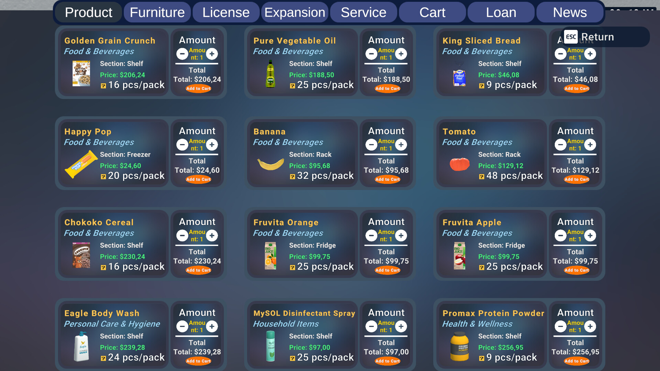Screen dimensions: 660x371
Task: Add Chokoko Cereal to cart
Action: pyautogui.click(x=198, y=270)
